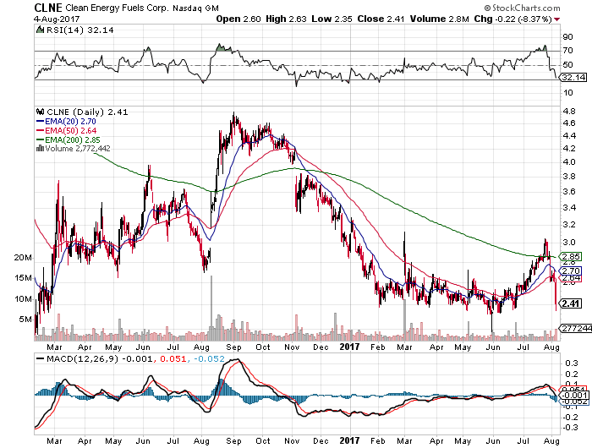This screenshot has height=448, width=592.
Task: Click the red EMA(50) 2.64 legend
Action: point(66,130)
